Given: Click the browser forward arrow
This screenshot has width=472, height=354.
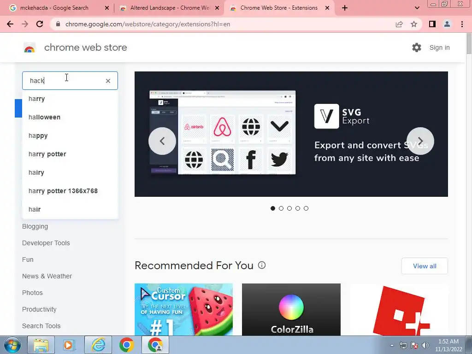Looking at the screenshot, I should tap(25, 24).
